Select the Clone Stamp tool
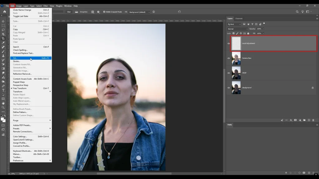 click(3, 56)
